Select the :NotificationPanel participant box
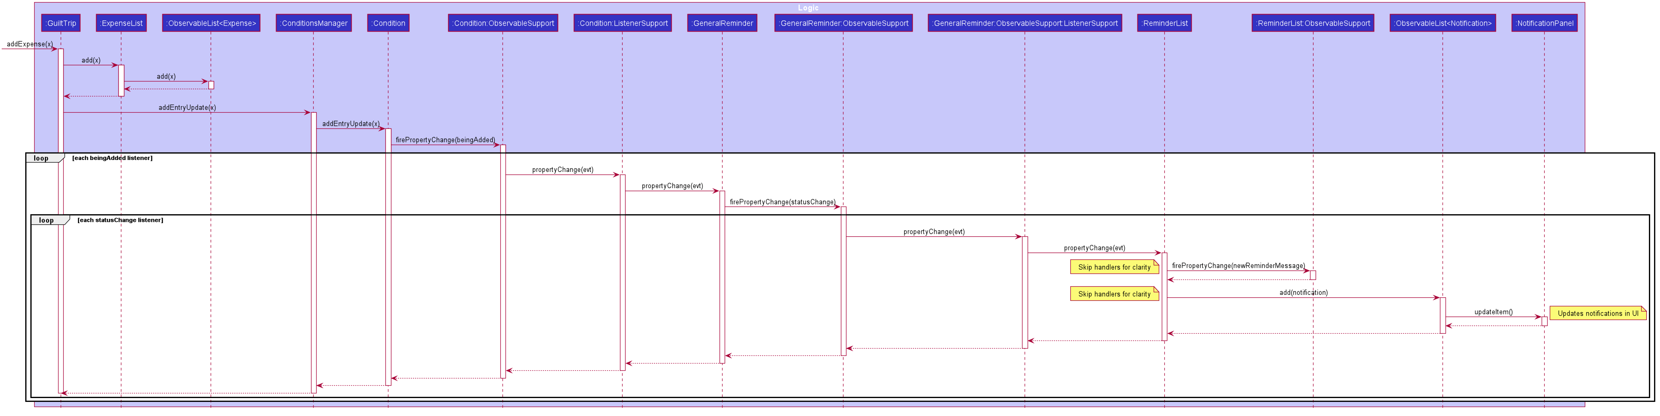This screenshot has width=1660, height=416. [x=1544, y=23]
